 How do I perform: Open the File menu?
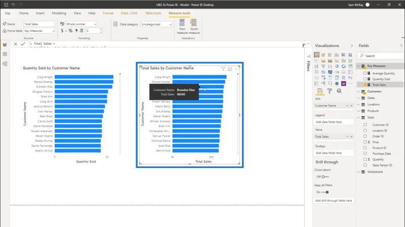coord(8,13)
